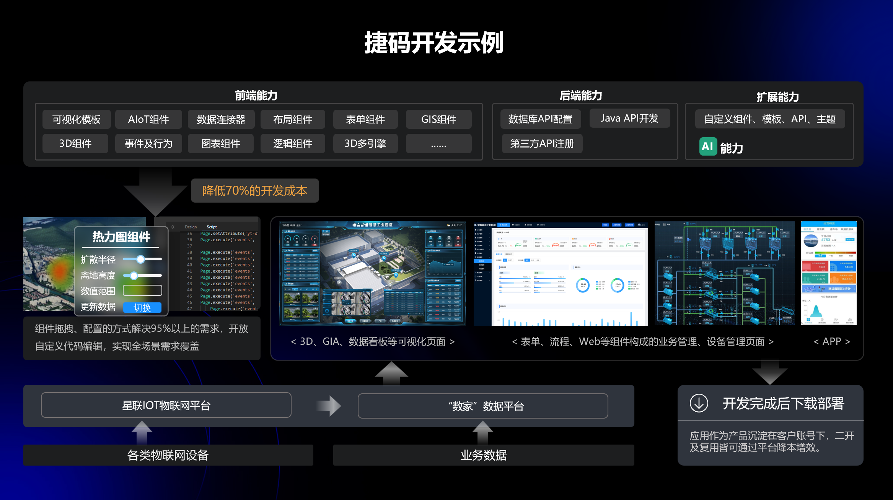Click the up arrow above 各类物联网设备
This screenshot has height=500, width=893.
click(142, 432)
